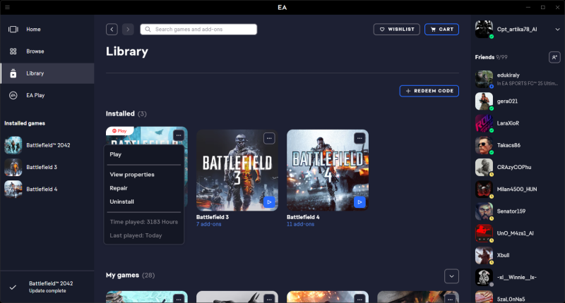
Task: Open the 7 add-ons link for Battlefield 3
Action: pyautogui.click(x=209, y=224)
